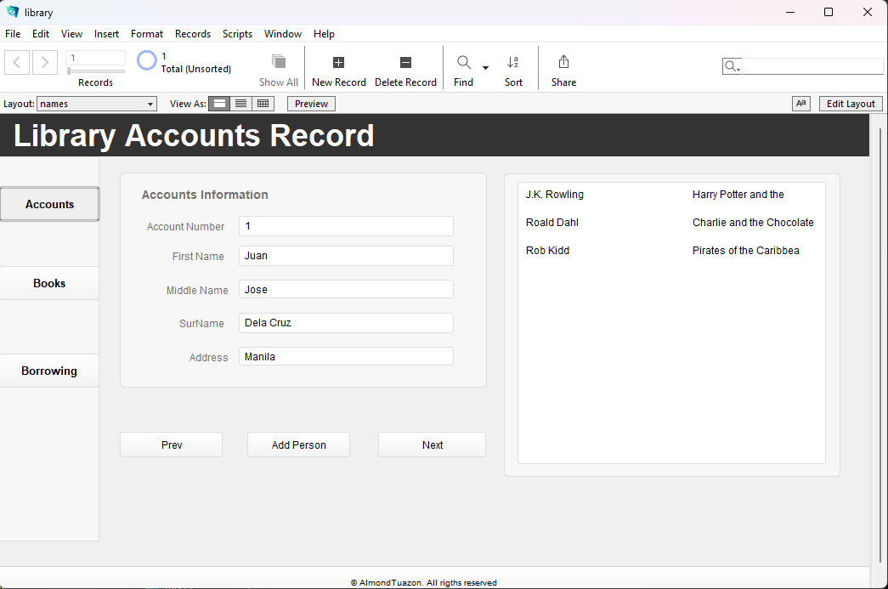Open the Layout dropdown showing names
This screenshot has height=589, width=888.
97,104
